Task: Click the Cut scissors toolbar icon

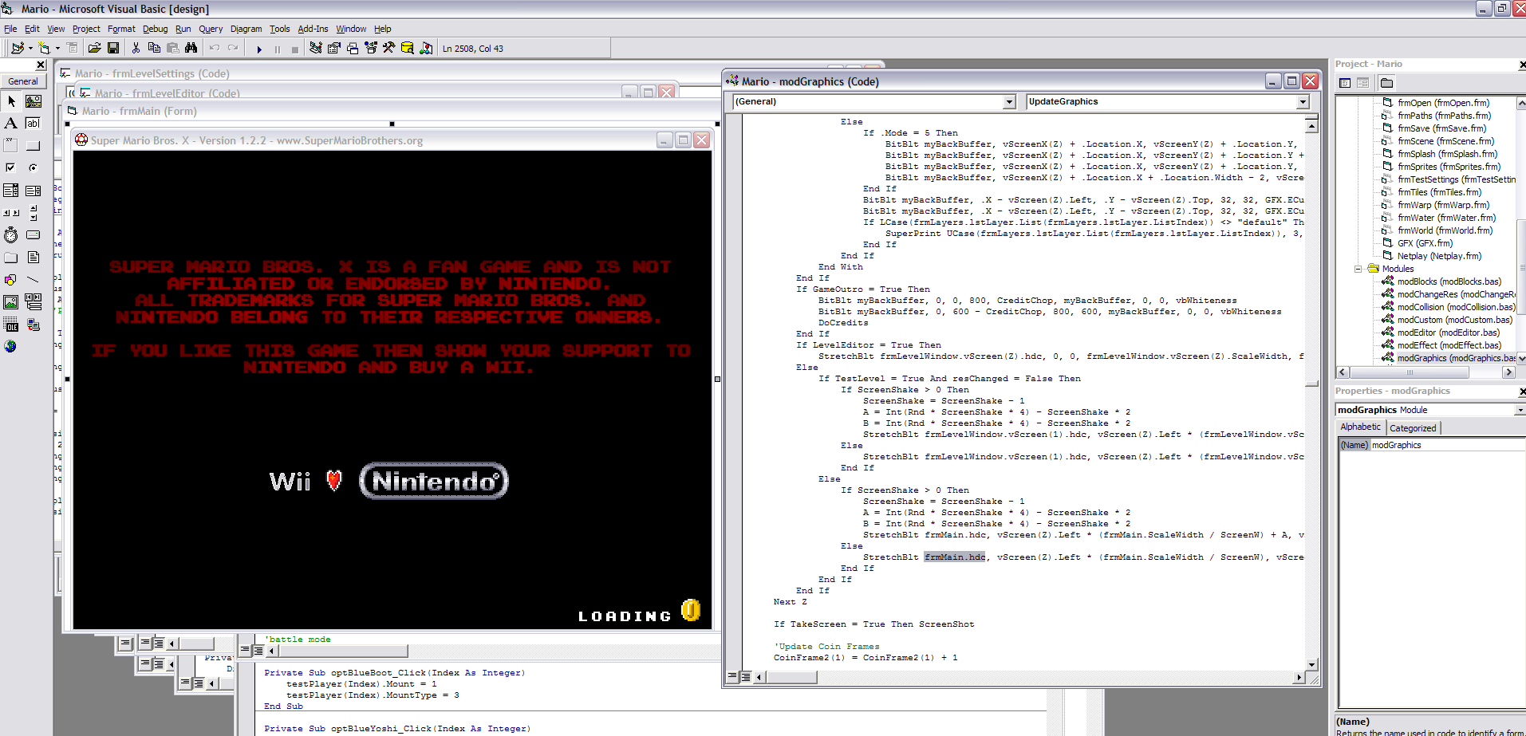Action: [136, 49]
